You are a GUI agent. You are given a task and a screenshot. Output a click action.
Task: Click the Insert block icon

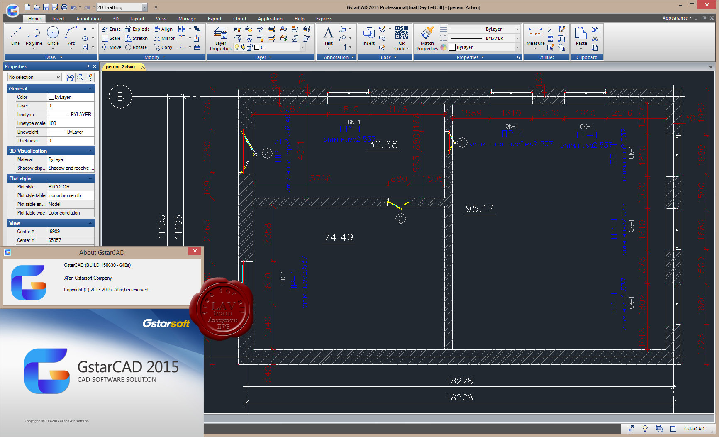(x=368, y=37)
